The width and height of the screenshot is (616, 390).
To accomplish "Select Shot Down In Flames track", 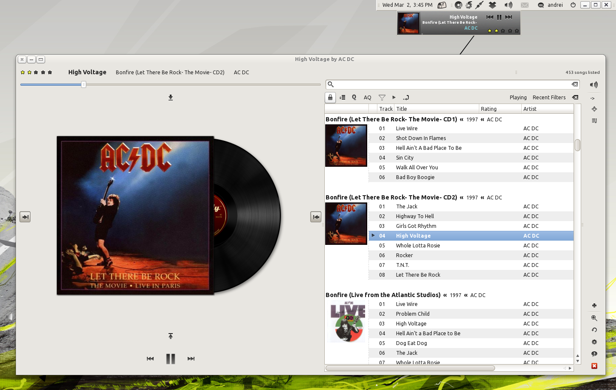I will [x=471, y=138].
